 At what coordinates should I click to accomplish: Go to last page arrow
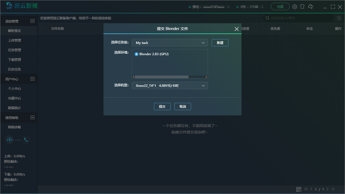click(333, 189)
